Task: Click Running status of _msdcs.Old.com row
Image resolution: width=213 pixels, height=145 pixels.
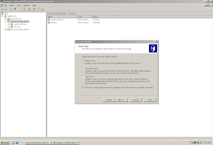Action: pos(96,20)
